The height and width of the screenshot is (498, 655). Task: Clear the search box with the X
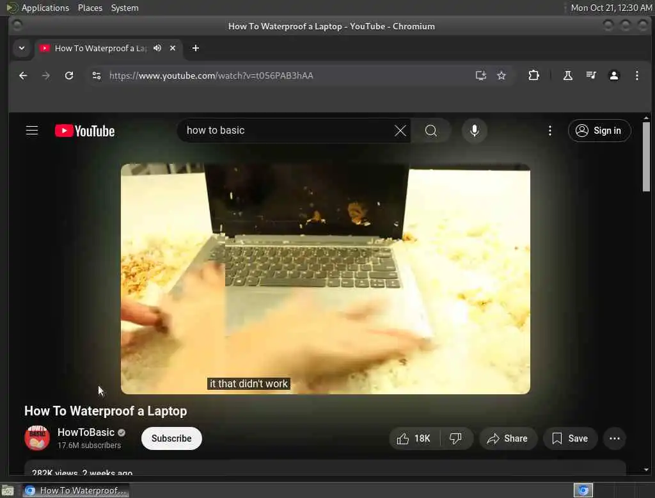click(x=400, y=131)
